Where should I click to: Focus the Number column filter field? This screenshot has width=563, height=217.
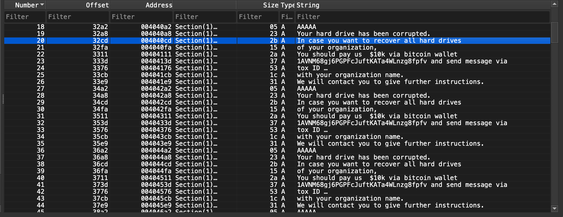(x=25, y=17)
